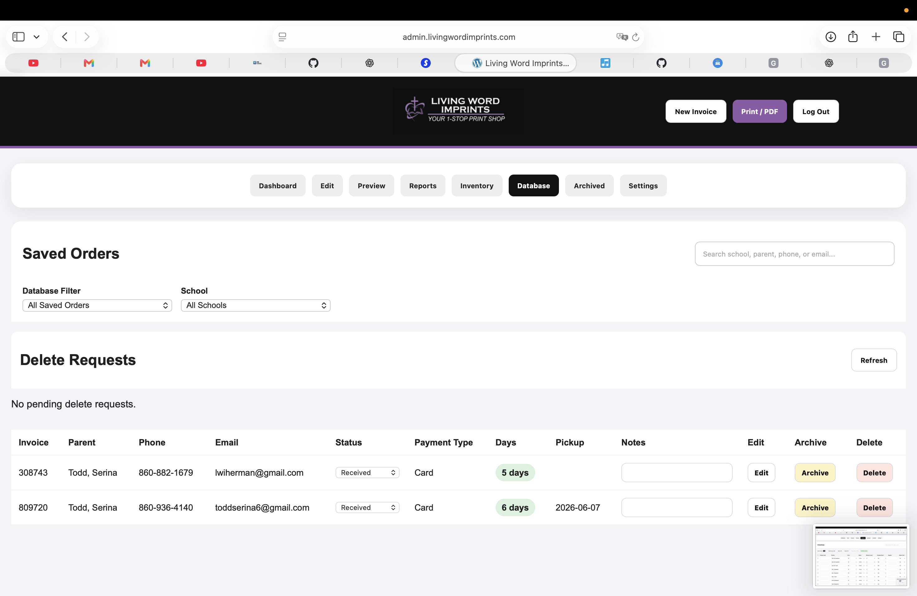Open the Dashboard tab
Viewport: 917px width, 596px height.
277,185
